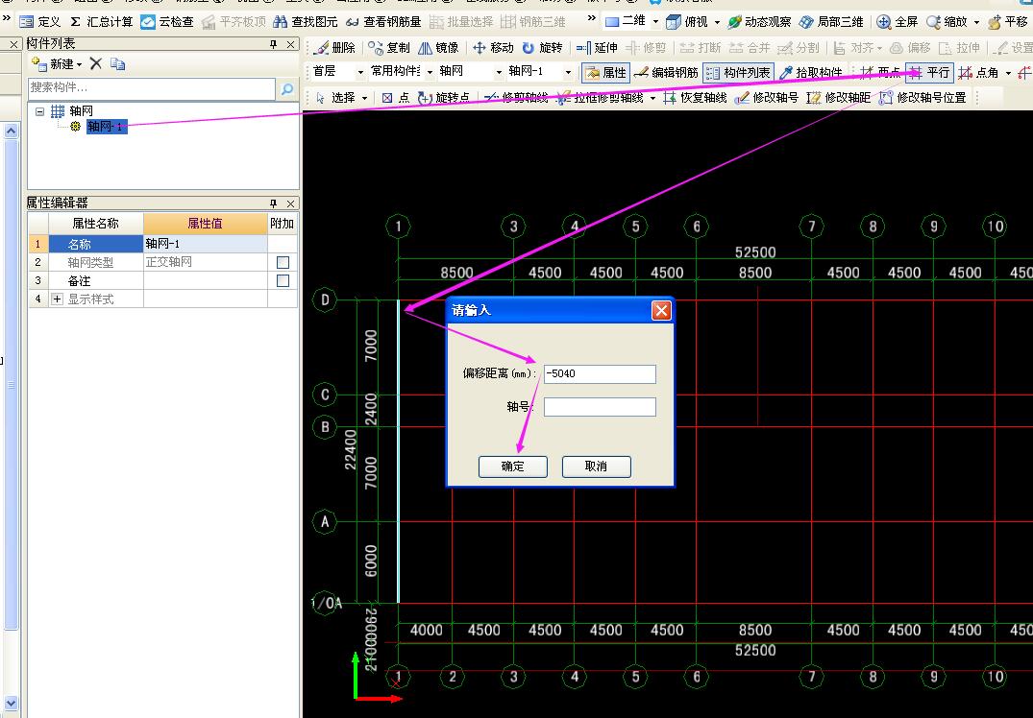
Task: Select the 旋转点 rotate-point tool
Action: (x=443, y=97)
